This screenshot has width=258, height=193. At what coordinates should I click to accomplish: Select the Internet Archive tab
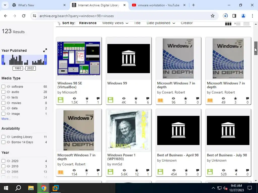99,5
